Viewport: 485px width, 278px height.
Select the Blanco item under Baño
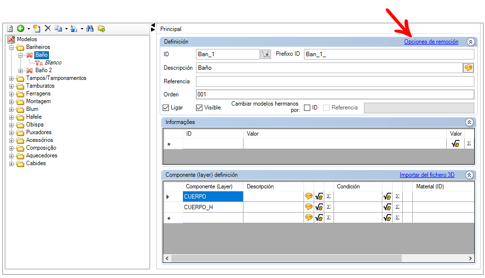53,62
